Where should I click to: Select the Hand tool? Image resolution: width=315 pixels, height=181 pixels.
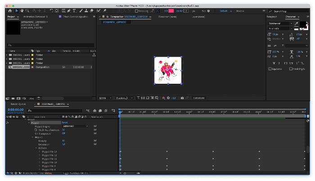[x=22, y=11]
